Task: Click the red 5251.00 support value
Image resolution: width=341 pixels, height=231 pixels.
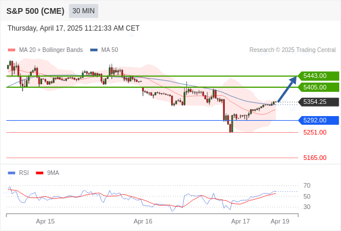Action: pos(314,132)
